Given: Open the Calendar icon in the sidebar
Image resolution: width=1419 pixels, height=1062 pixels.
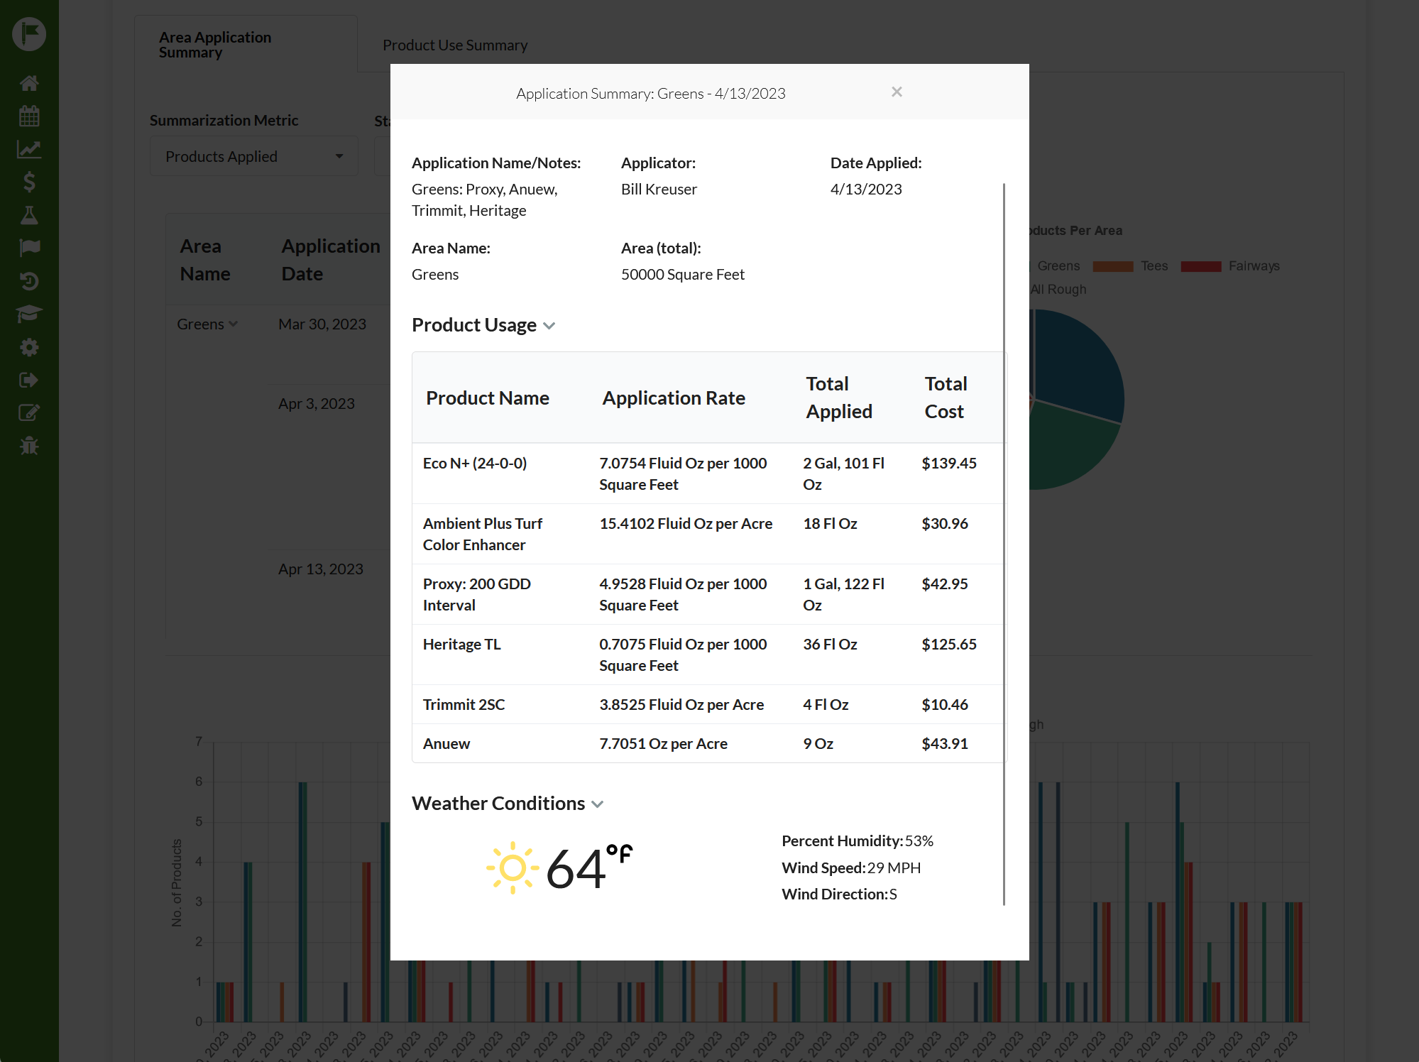Looking at the screenshot, I should pyautogui.click(x=29, y=116).
